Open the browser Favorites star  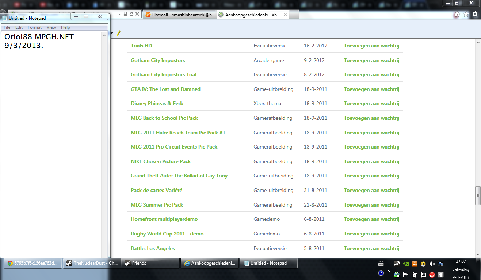(466, 14)
